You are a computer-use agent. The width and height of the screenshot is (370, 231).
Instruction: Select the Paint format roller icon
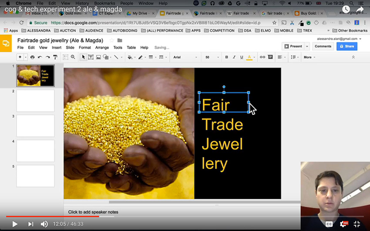(55, 57)
